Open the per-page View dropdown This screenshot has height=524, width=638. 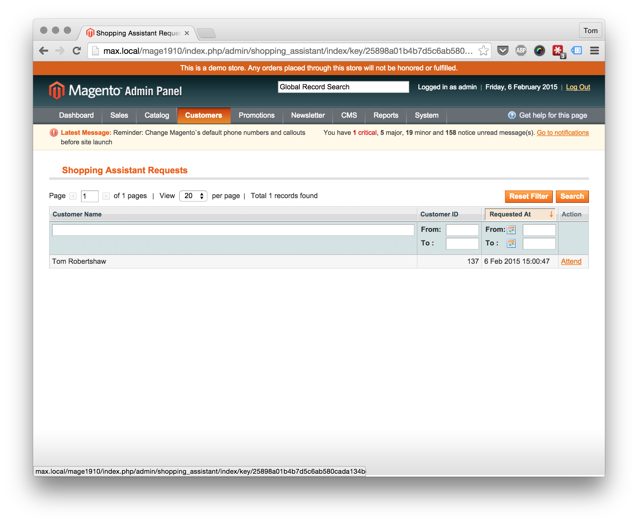coord(193,196)
